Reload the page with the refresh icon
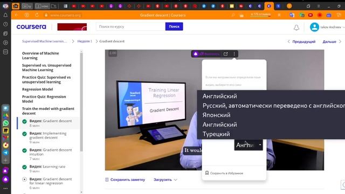Screen dimensions: 345x194 click(x=37, y=15)
